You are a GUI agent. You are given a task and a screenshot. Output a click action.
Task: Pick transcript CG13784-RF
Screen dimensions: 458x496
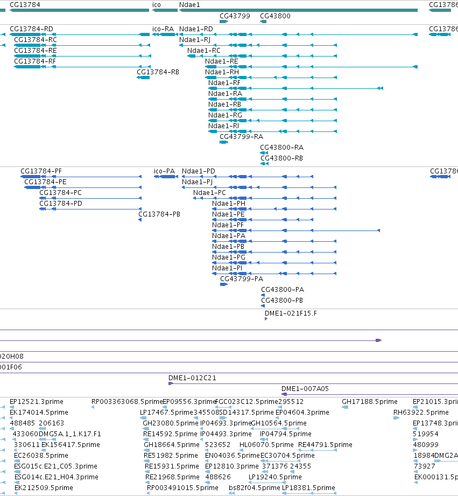pyautogui.click(x=35, y=61)
